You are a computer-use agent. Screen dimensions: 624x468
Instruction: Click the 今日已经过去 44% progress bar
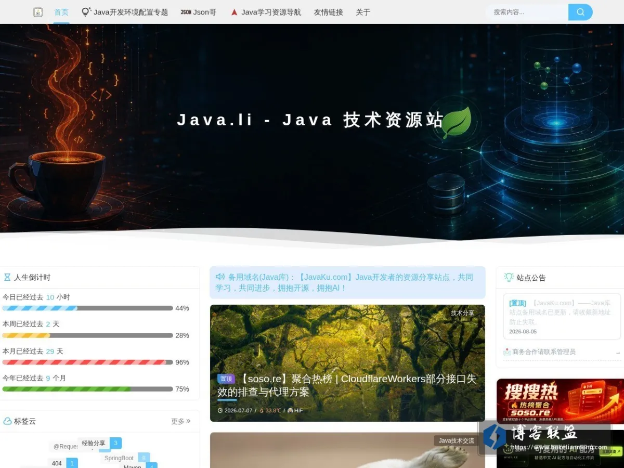tap(87, 308)
